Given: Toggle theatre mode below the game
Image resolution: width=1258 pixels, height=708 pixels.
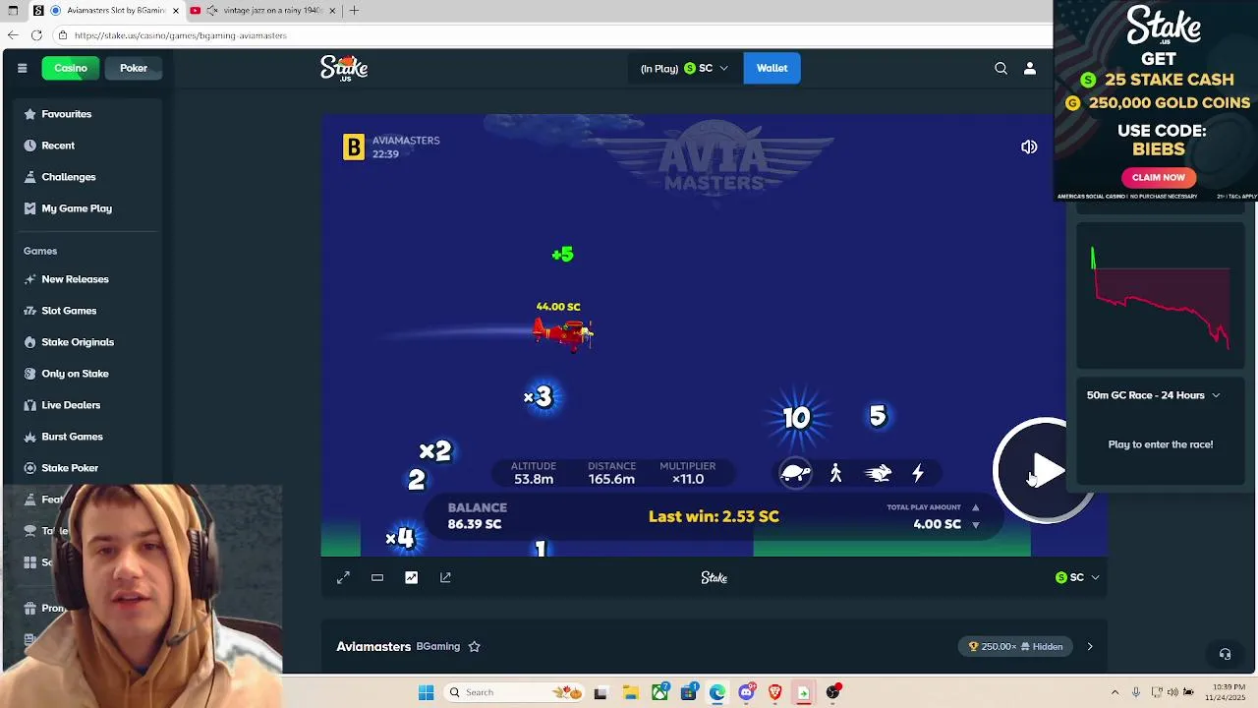Looking at the screenshot, I should [377, 577].
